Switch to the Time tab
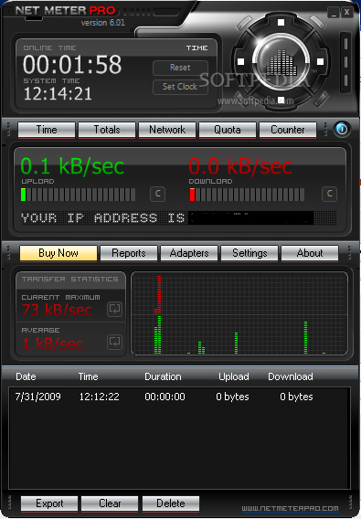This screenshot has height=519, width=361. 47,130
